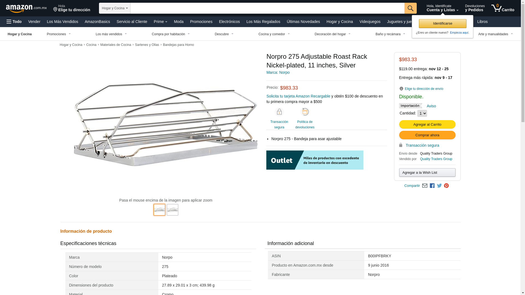Select the second product thumbnail image
This screenshot has height=295, width=525.
[x=173, y=210]
